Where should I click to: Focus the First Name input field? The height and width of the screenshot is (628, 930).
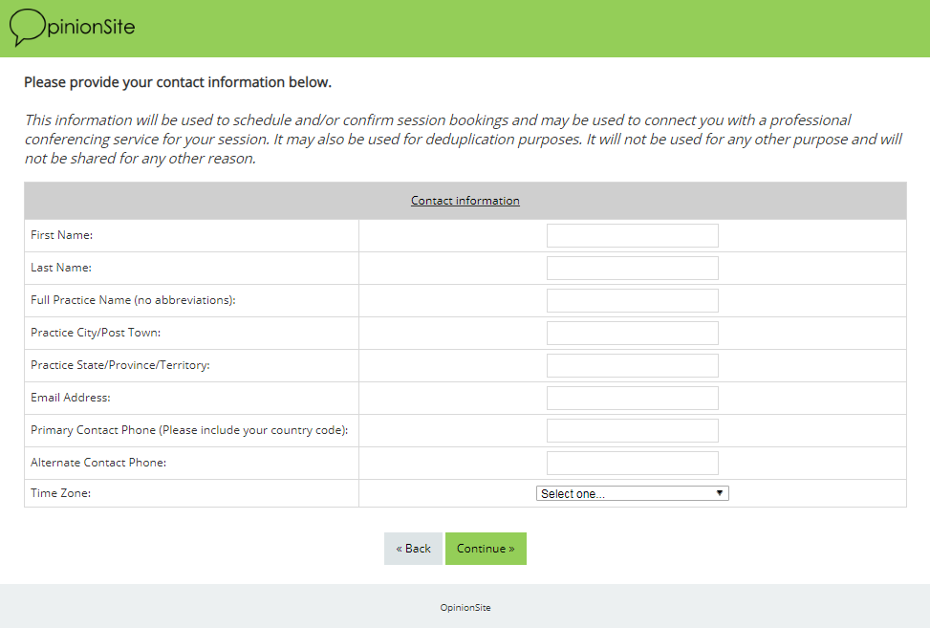pyautogui.click(x=632, y=235)
